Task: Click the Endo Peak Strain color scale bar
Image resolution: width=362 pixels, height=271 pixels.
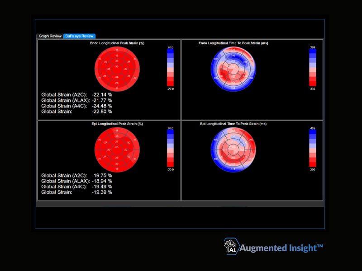Action: (171, 68)
